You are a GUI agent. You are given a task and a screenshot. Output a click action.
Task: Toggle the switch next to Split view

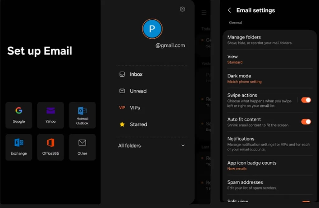tap(306, 202)
